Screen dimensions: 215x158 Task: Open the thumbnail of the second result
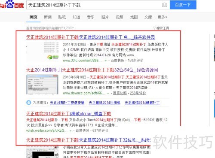42,85
